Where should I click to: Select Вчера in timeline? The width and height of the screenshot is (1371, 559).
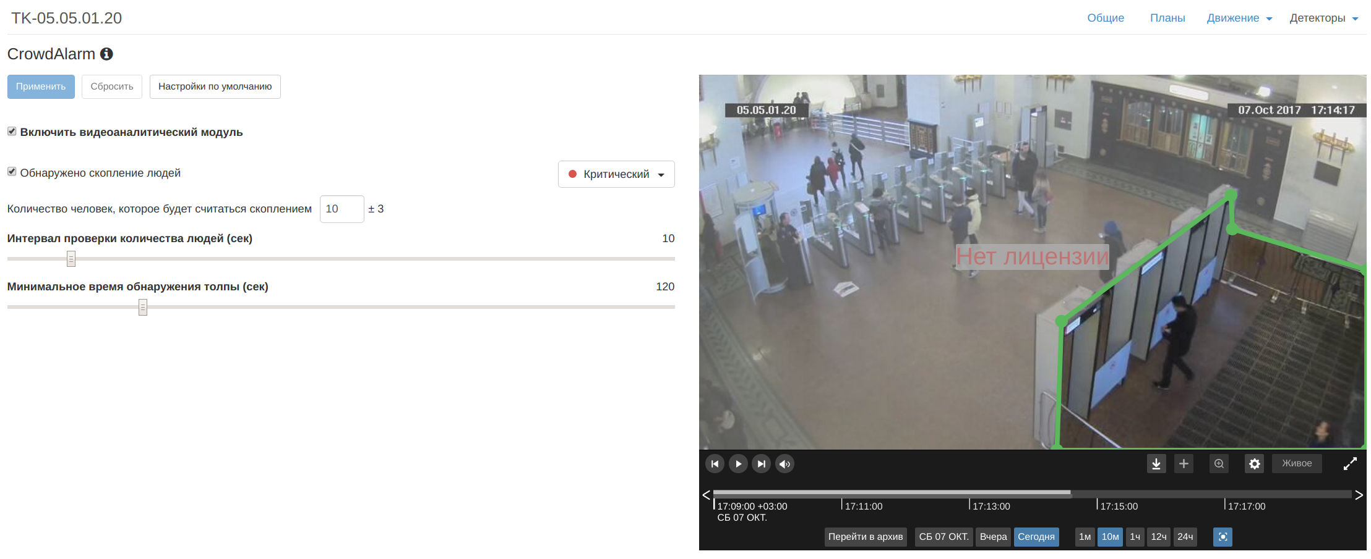tap(993, 537)
